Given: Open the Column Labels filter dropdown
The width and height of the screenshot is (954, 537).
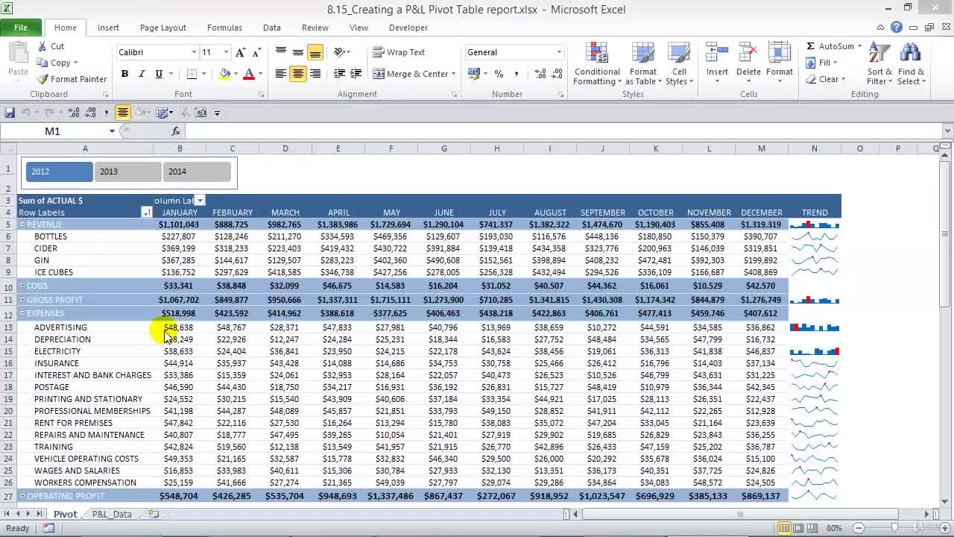Looking at the screenshot, I should (200, 201).
